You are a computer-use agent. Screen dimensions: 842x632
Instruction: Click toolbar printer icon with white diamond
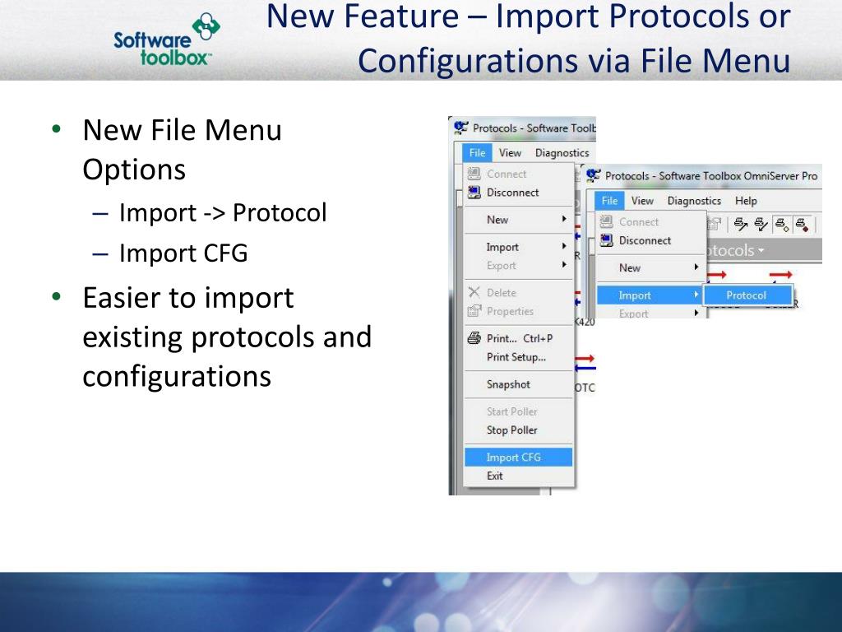(782, 224)
